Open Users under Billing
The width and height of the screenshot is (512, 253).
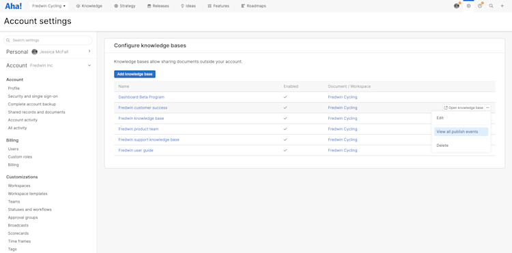[13, 149]
